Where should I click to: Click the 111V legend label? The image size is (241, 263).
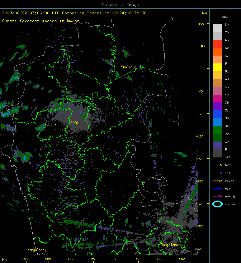[x=229, y=173]
